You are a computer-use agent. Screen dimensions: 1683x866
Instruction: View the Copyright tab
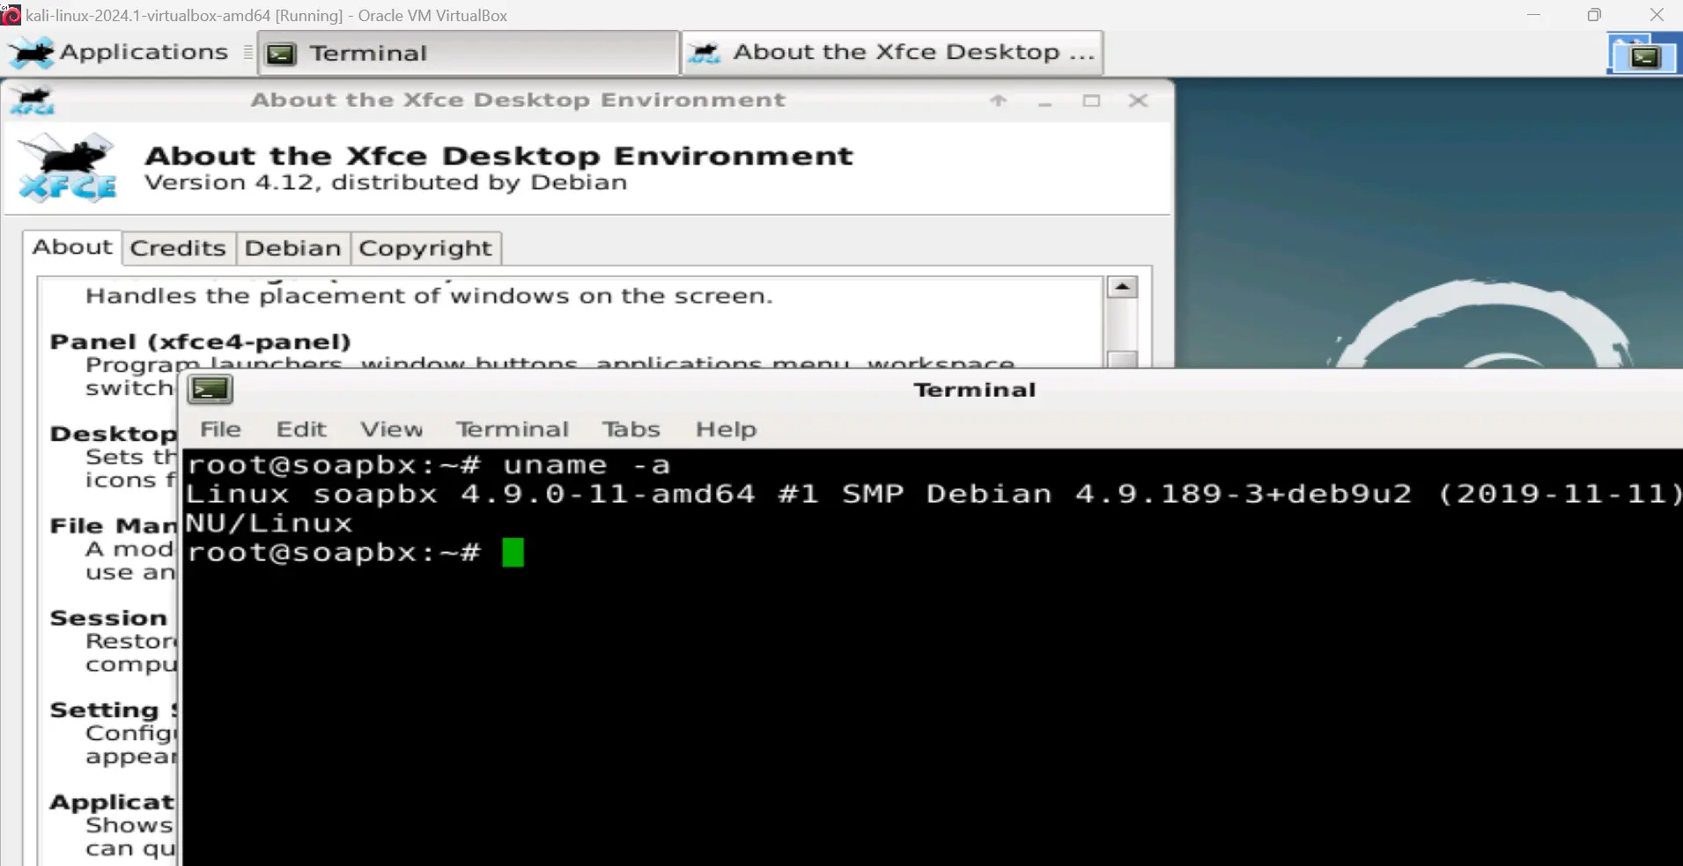(425, 248)
